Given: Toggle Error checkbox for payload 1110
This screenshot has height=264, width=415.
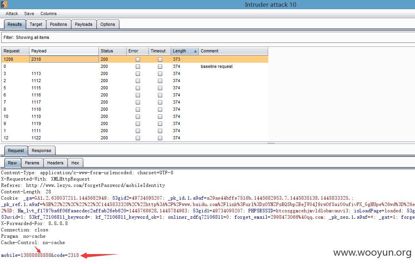Looking at the screenshot, I should click(x=138, y=116).
